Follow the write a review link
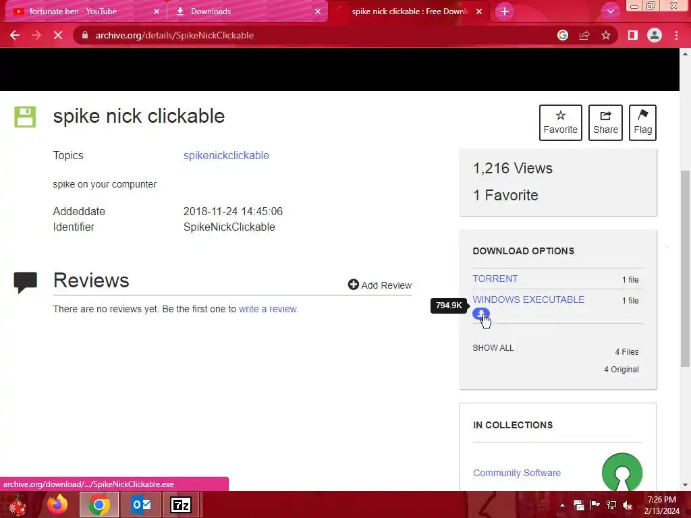This screenshot has width=691, height=518. point(268,309)
